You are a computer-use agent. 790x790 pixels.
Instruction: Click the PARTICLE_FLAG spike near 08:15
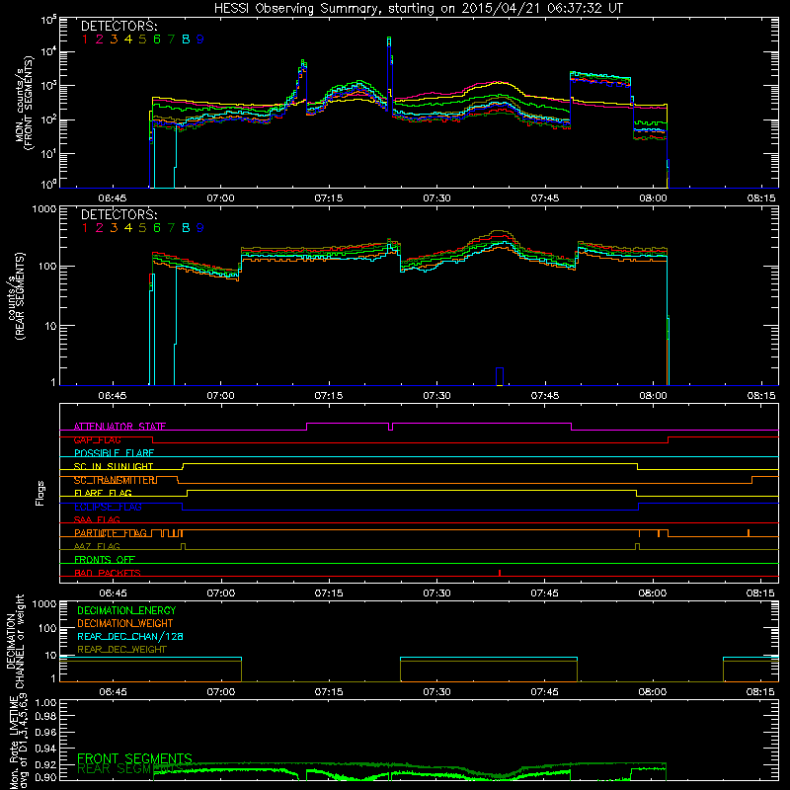pos(749,533)
